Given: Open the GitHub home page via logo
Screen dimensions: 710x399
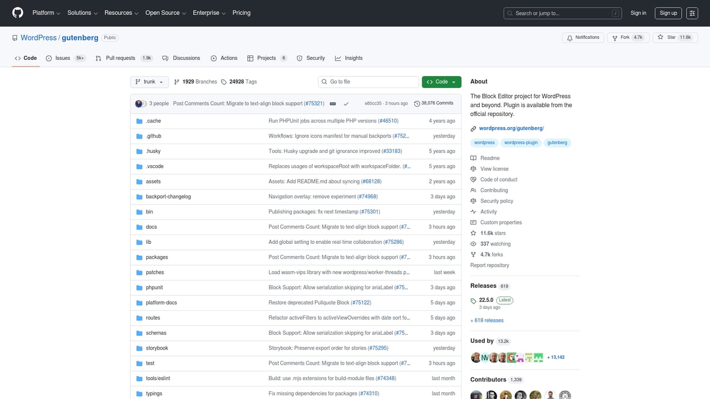Looking at the screenshot, I should coord(17,13).
